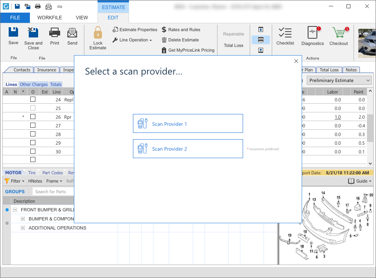Viewport: 376px width, 278px height.
Task: Switch to Totals subtab
Action: (x=56, y=84)
